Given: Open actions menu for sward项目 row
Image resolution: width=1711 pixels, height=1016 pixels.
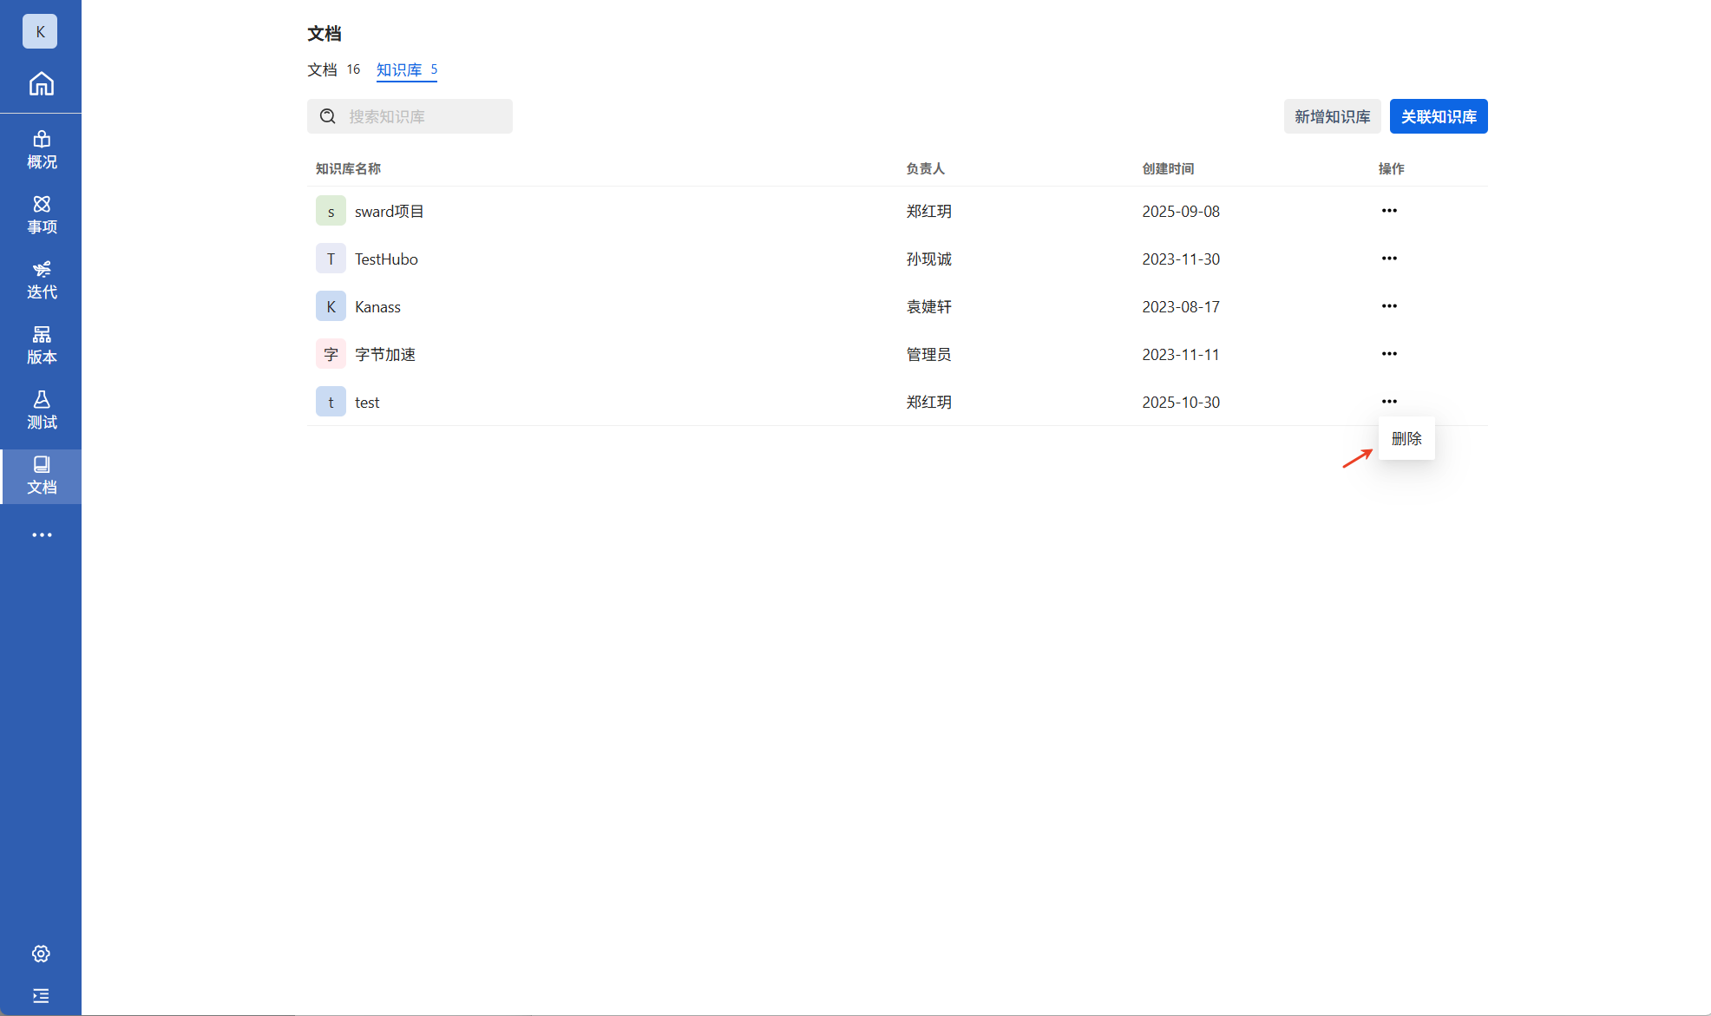Looking at the screenshot, I should (x=1388, y=211).
